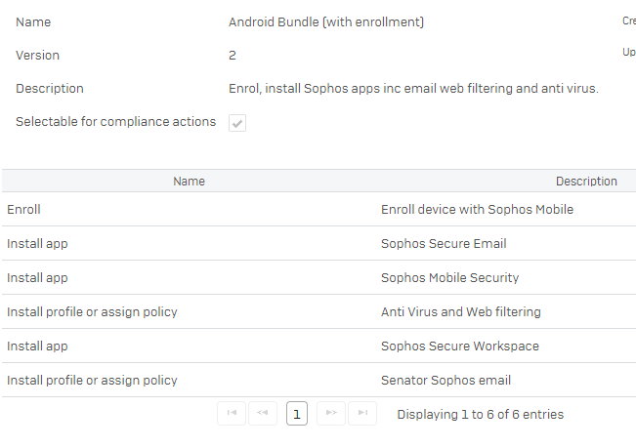Click Enroll device with Sophos Mobile
The image size is (636, 448).
point(477,210)
